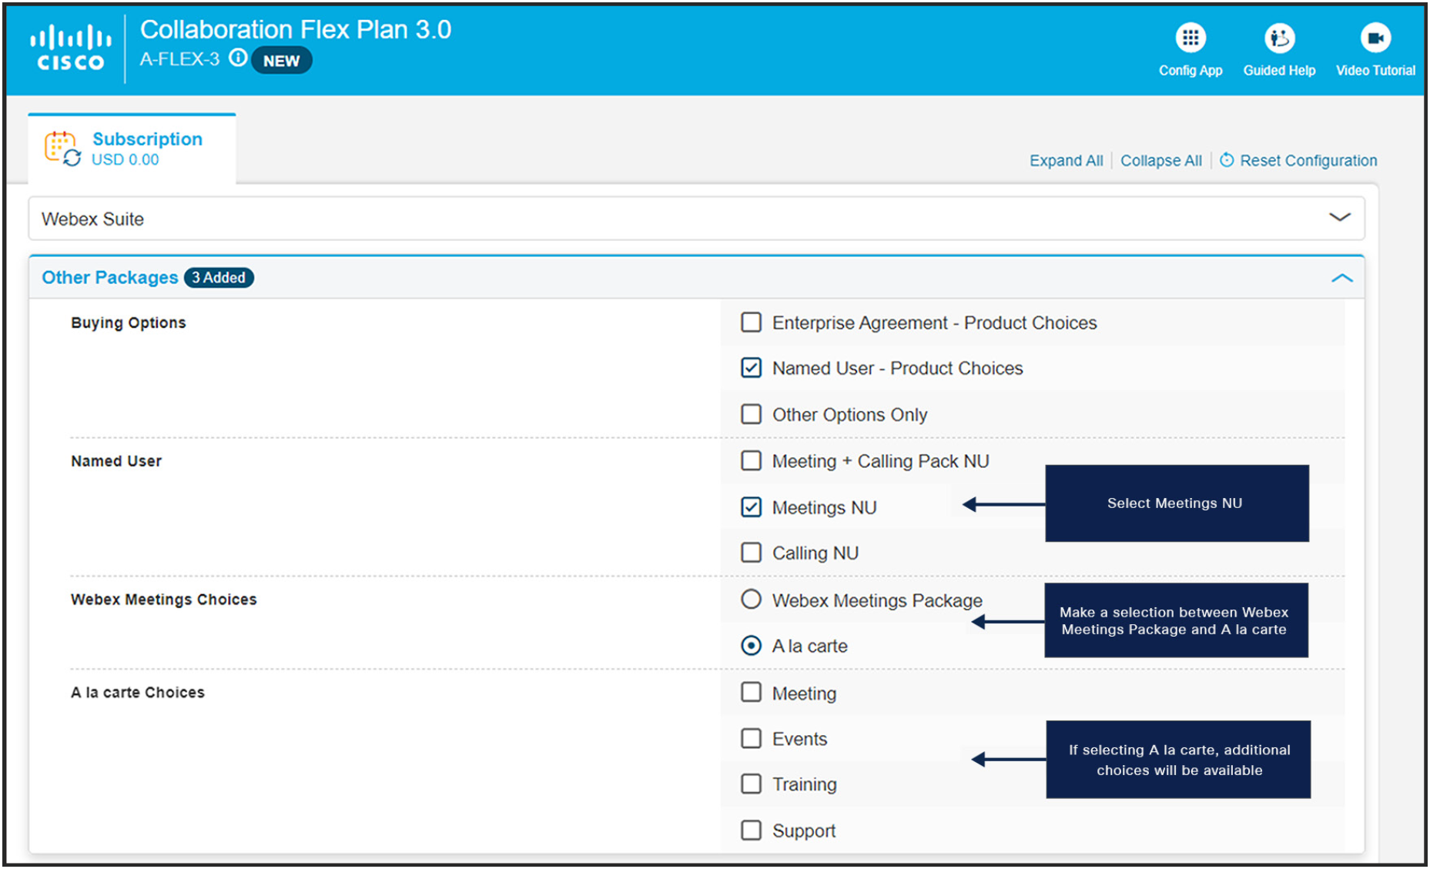
Task: Enable Enterprise Agreement - Product Choices
Action: 750,323
